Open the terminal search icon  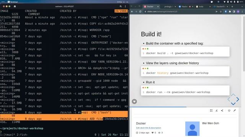point(121,6)
